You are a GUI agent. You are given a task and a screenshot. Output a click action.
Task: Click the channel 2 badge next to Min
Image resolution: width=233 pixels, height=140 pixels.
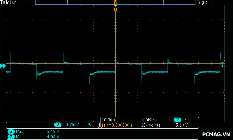click(x=11, y=136)
